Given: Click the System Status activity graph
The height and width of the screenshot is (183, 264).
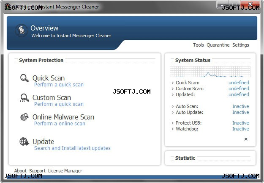Looking at the screenshot, I should (210, 72).
